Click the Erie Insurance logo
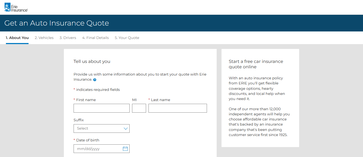This screenshot has width=363, height=157. (x=16, y=7)
